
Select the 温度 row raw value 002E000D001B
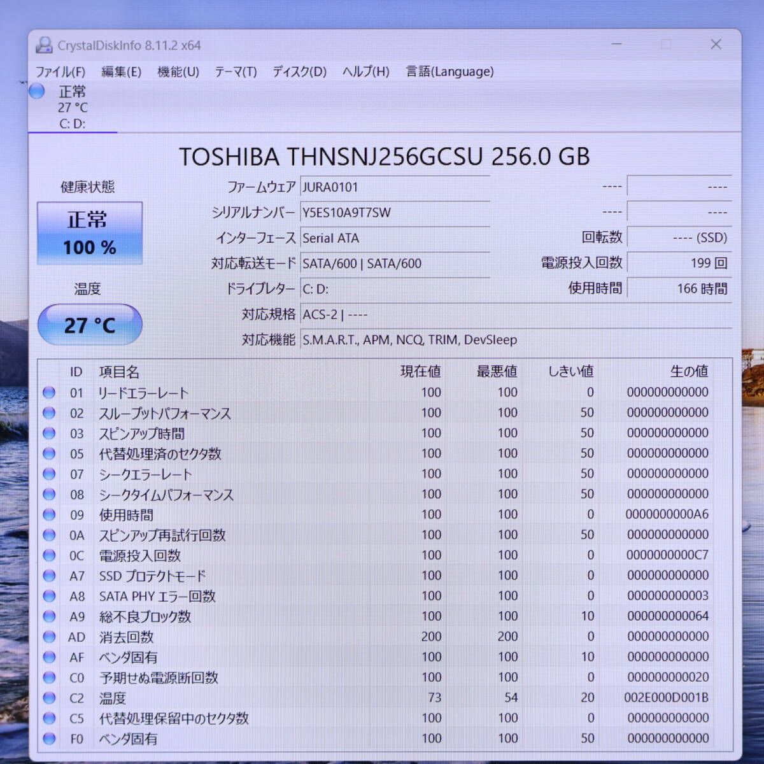pyautogui.click(x=667, y=698)
